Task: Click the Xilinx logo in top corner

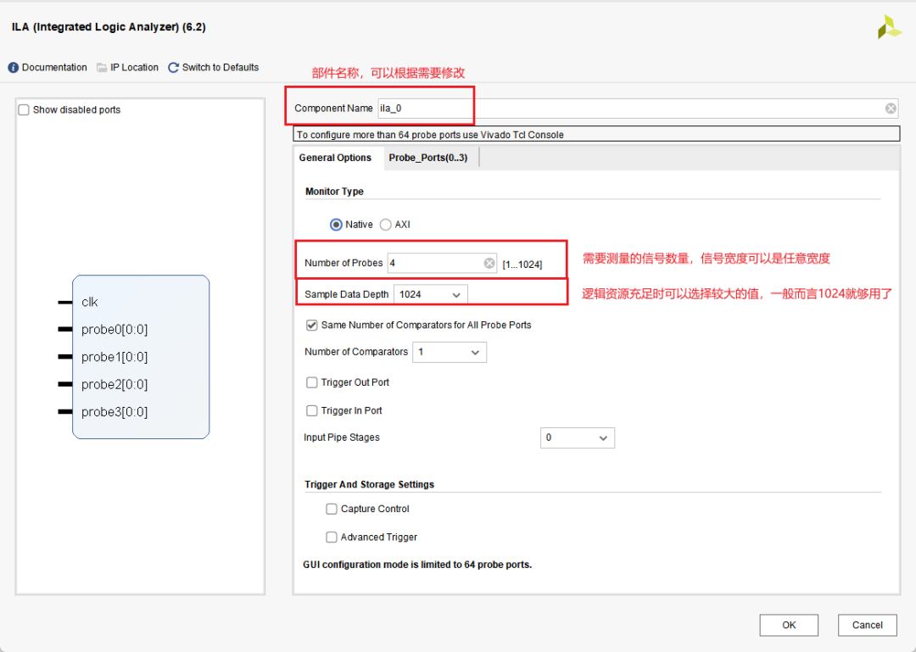Action: click(x=890, y=27)
